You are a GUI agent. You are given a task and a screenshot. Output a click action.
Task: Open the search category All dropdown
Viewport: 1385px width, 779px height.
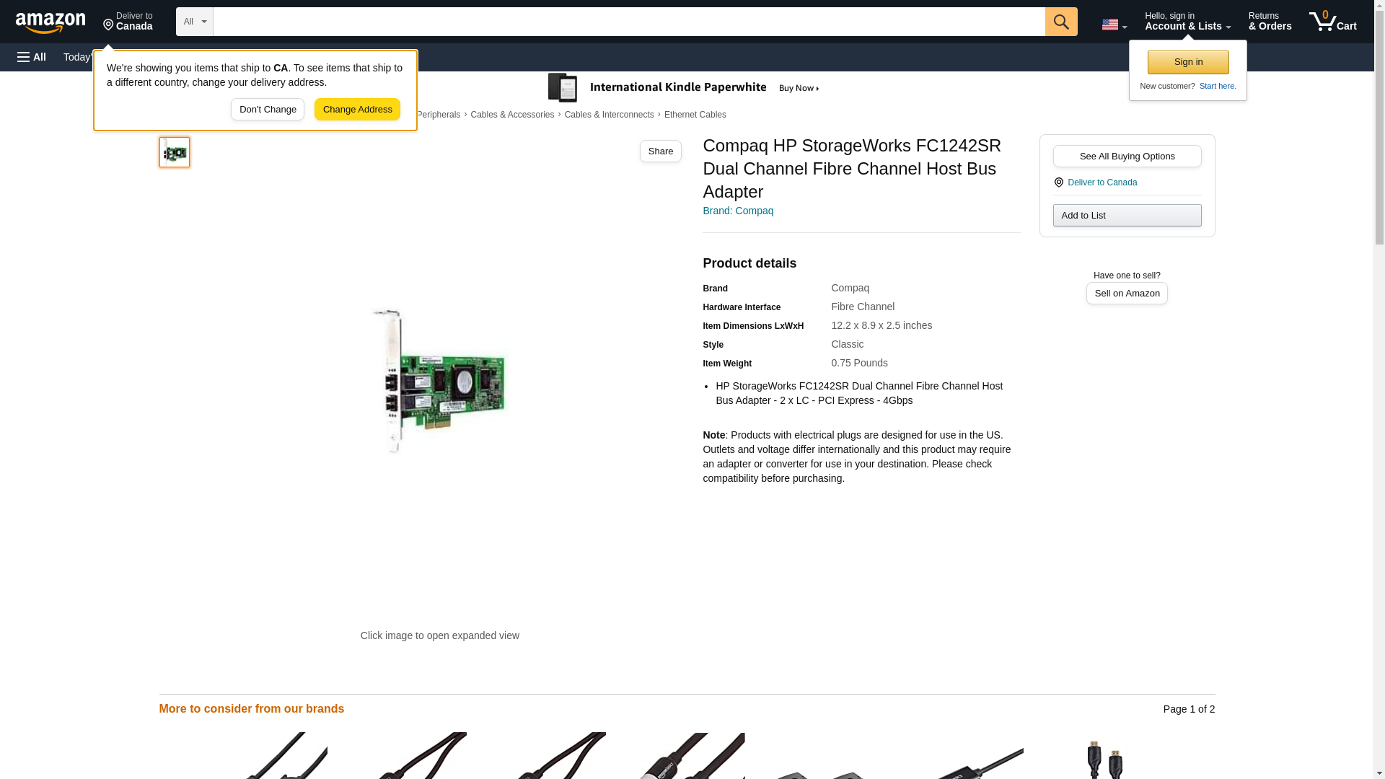[195, 22]
